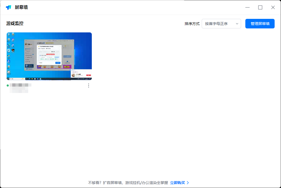Click the 屏幕墙 window title text
The height and width of the screenshot is (188, 281).
coord(21,7)
